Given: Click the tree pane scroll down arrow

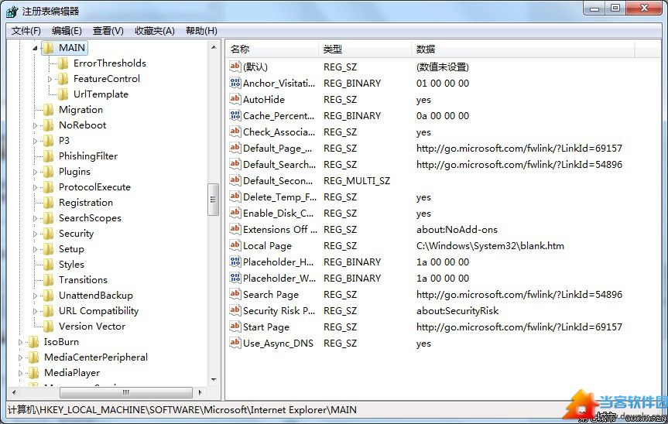Looking at the screenshot, I should (214, 379).
